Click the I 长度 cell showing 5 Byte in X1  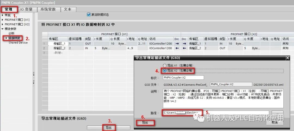point(102,48)
